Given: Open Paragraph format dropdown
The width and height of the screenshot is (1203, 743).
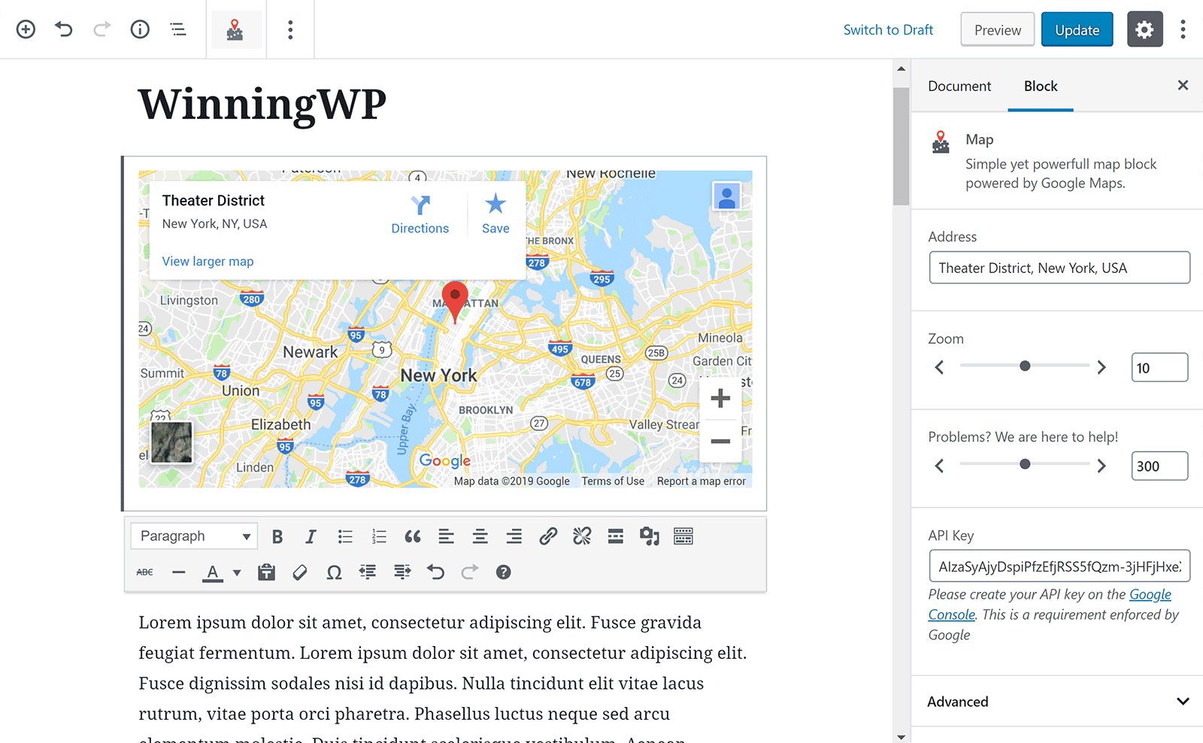Looking at the screenshot, I should (194, 536).
